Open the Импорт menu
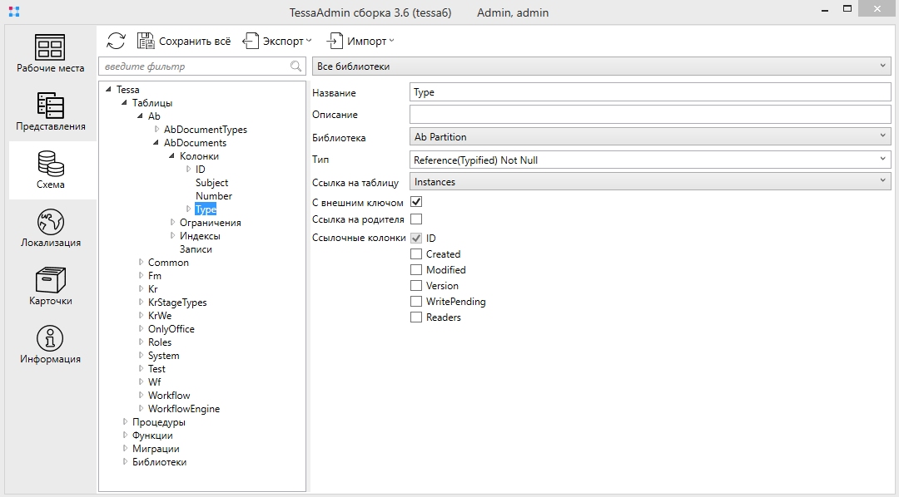 360,41
